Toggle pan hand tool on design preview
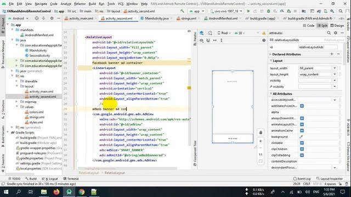This screenshot has width=351, height=197. (261, 132)
